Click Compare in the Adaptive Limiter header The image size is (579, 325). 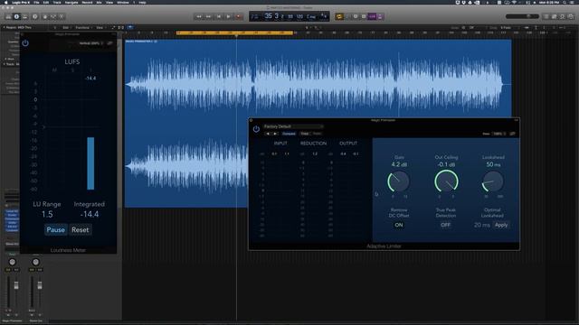[289, 134]
